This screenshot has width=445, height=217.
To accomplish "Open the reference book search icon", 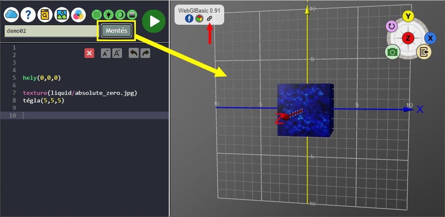I will pyautogui.click(x=45, y=15).
